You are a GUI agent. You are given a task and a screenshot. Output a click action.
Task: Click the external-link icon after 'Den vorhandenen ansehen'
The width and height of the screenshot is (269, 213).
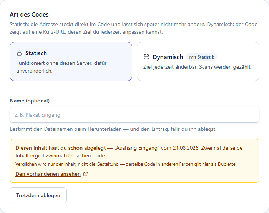click(85, 174)
